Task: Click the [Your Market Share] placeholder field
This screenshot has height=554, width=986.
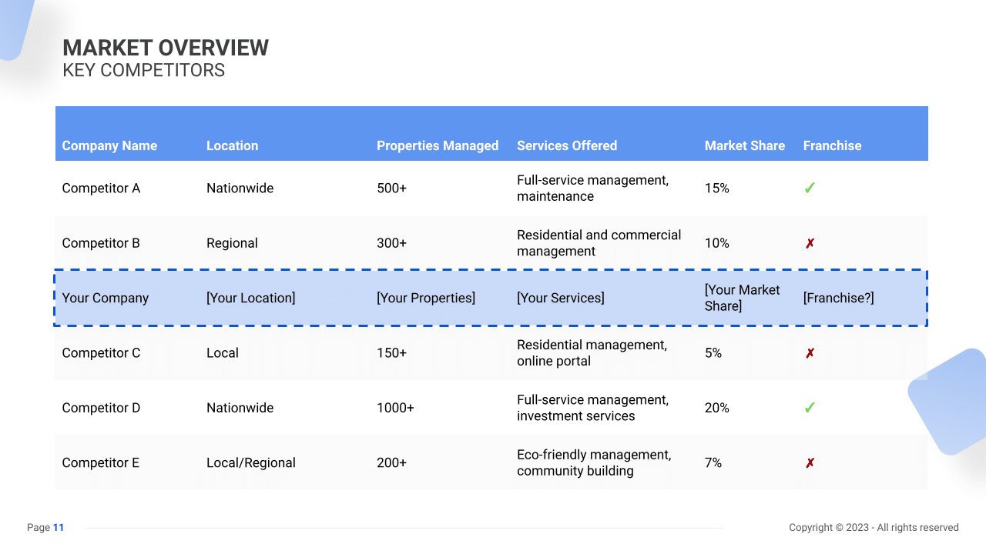Action: 742,298
